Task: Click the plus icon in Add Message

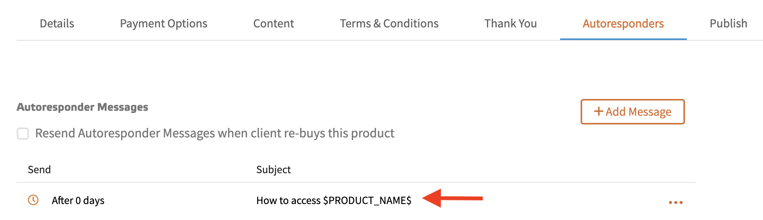Action: tap(599, 111)
